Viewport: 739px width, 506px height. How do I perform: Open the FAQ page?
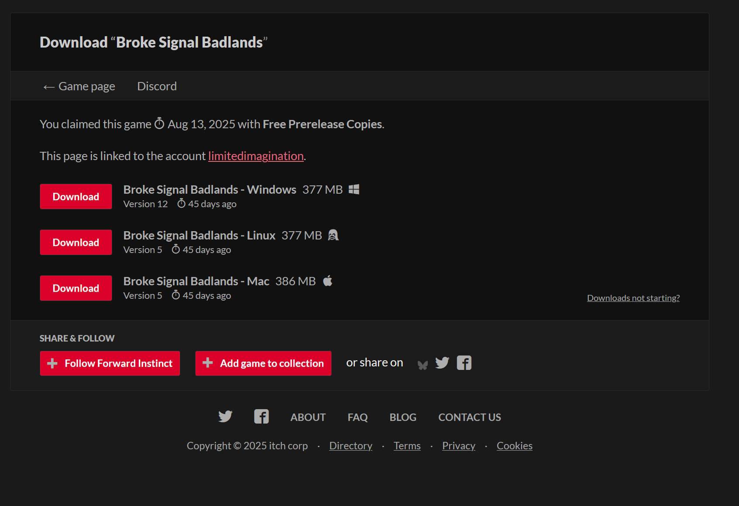point(357,417)
